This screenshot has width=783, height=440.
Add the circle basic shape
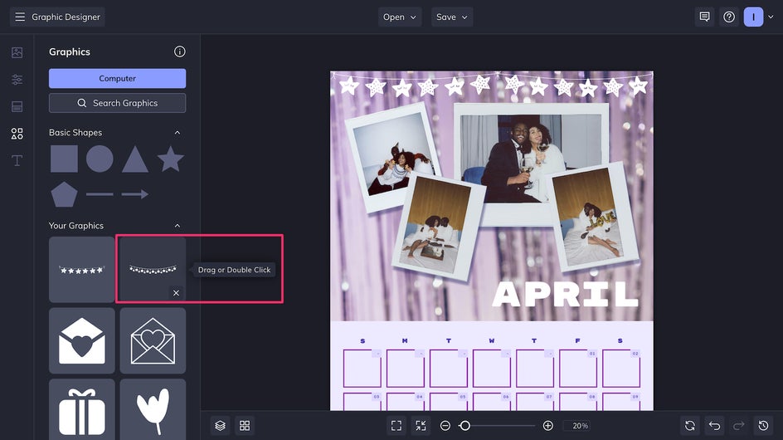coord(100,159)
